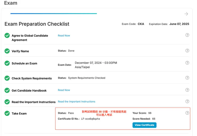Click help icon in Take Exam row

[187, 113]
